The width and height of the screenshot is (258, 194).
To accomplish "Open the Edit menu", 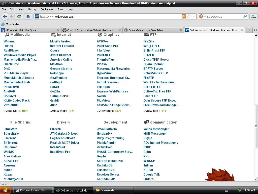I will [12, 9].
